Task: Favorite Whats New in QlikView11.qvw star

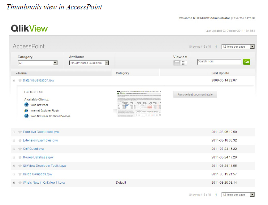Action: point(20,183)
